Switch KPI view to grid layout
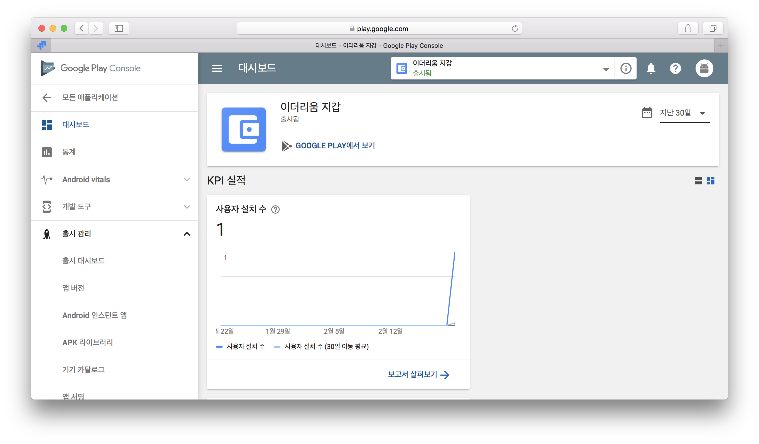 (x=711, y=181)
